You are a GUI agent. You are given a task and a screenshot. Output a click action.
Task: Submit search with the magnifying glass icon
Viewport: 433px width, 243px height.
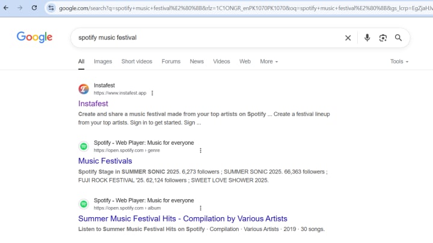398,37
